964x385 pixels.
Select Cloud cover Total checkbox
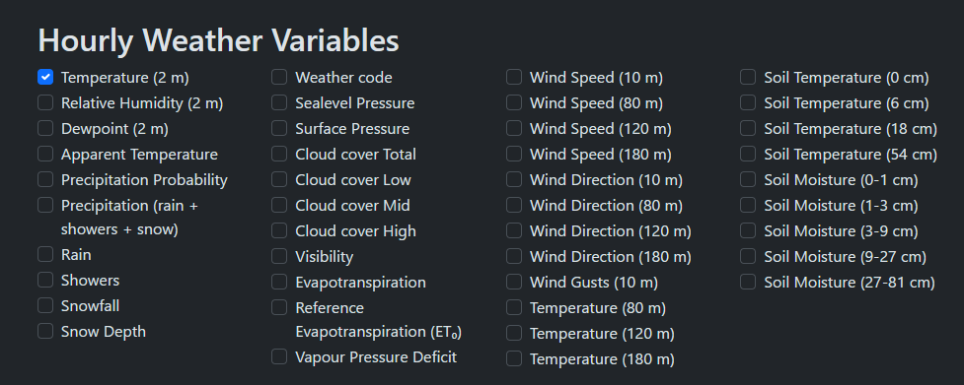pyautogui.click(x=279, y=154)
